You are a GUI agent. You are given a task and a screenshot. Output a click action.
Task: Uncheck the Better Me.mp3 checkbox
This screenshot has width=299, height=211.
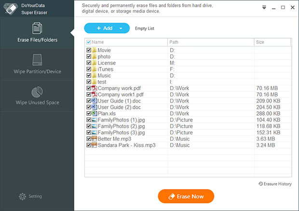pos(89,139)
